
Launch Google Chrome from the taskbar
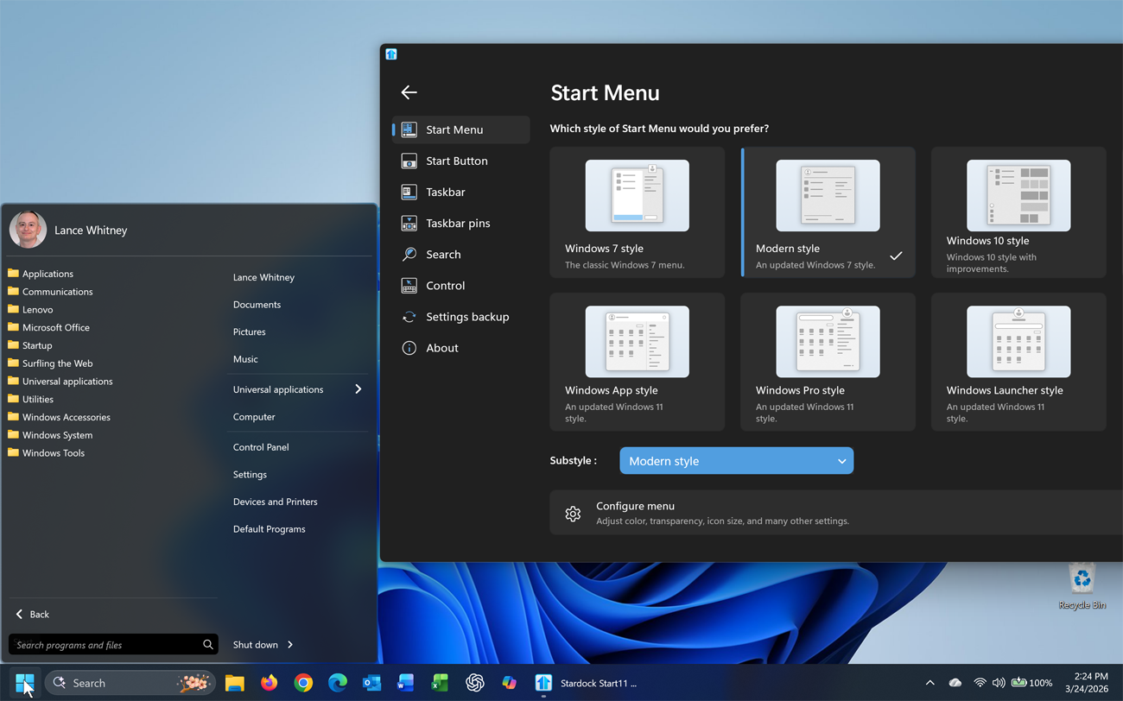pyautogui.click(x=303, y=682)
